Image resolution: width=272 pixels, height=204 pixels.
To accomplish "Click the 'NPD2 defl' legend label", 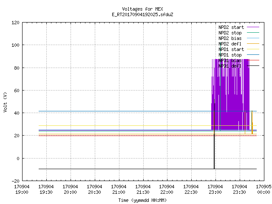I will coord(230,44).
